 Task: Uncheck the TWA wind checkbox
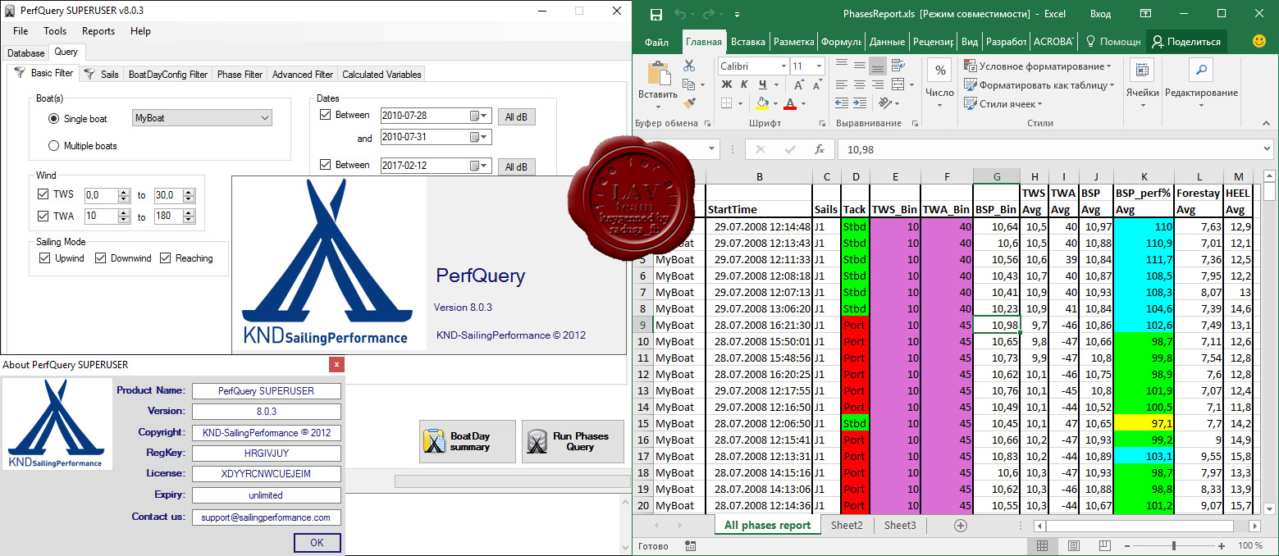point(43,216)
